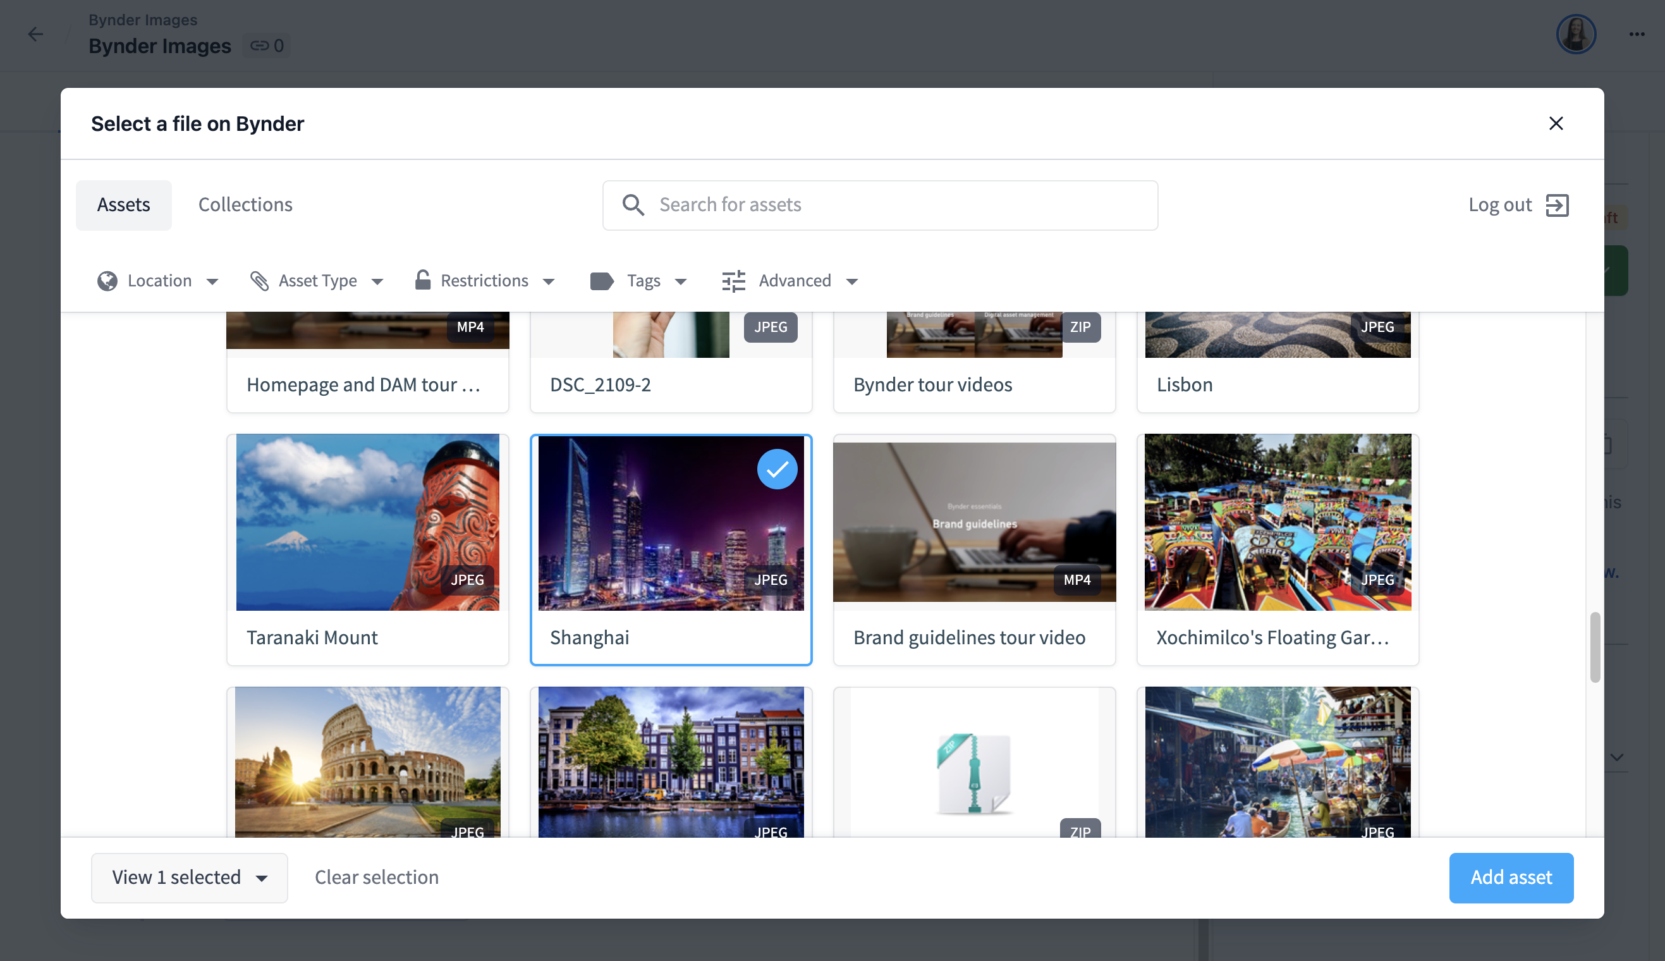Select the Amsterdam canal houses thumbnail
The width and height of the screenshot is (1665, 961).
[671, 762]
